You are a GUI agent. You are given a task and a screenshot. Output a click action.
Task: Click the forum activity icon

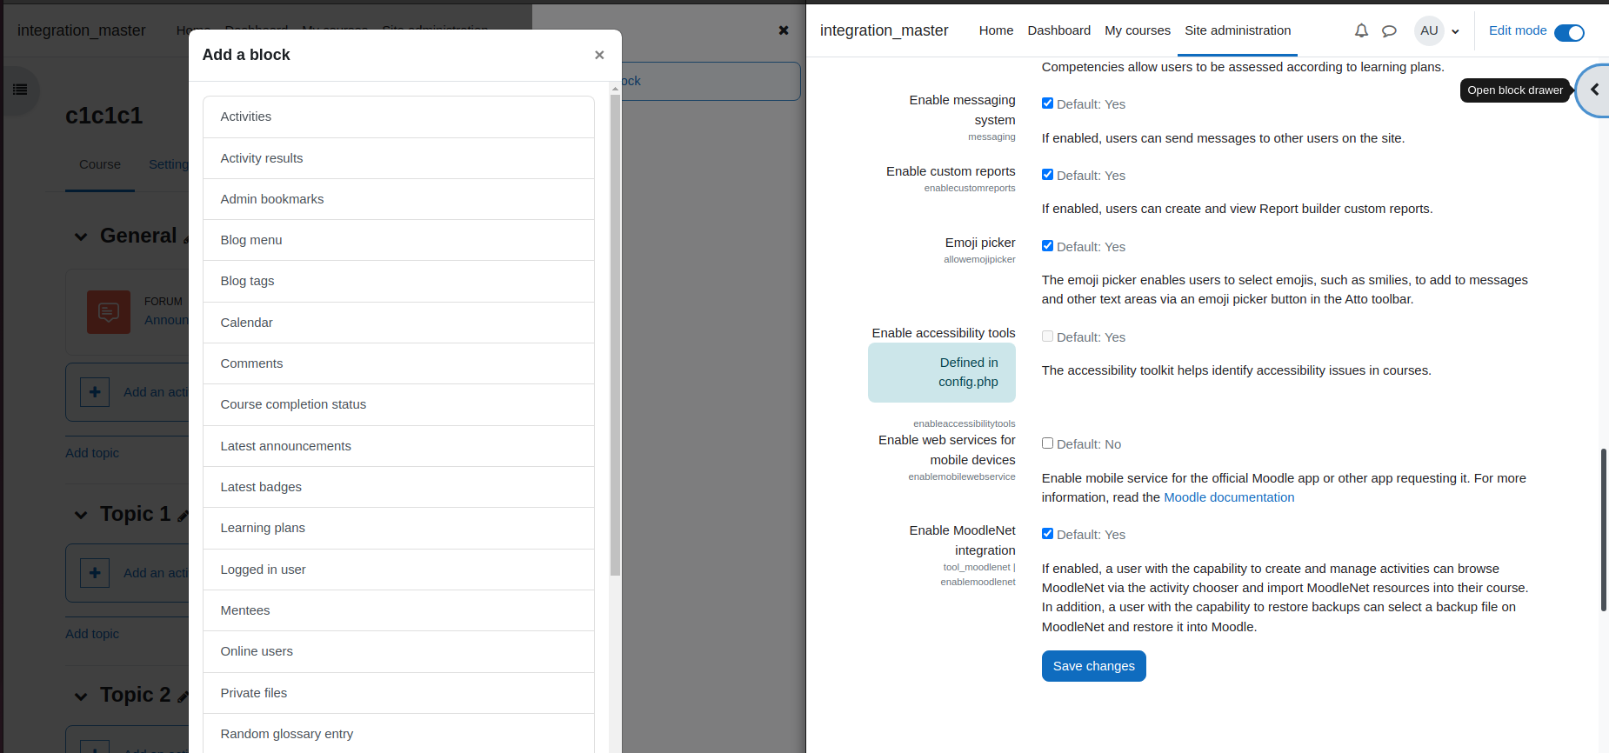[109, 312]
